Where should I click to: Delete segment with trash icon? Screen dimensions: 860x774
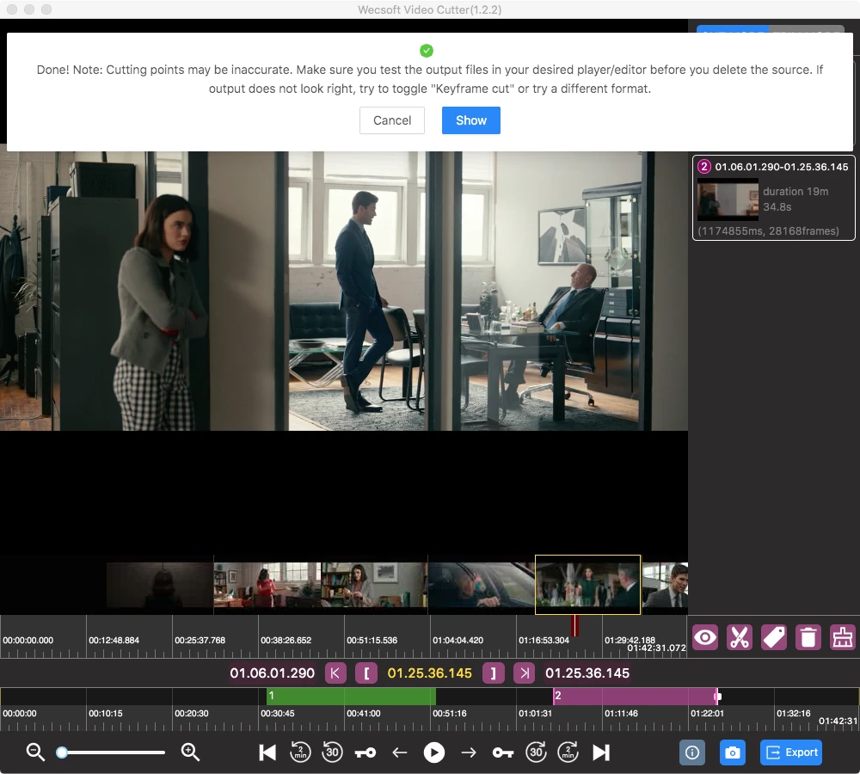[808, 637]
